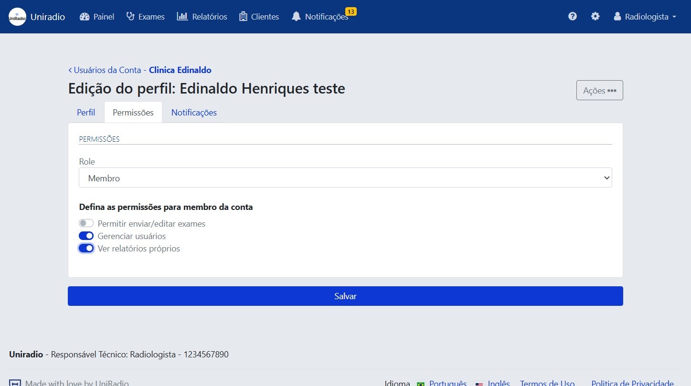The width and height of the screenshot is (691, 386).
Task: Open the notifications bell icon
Action: [296, 16]
